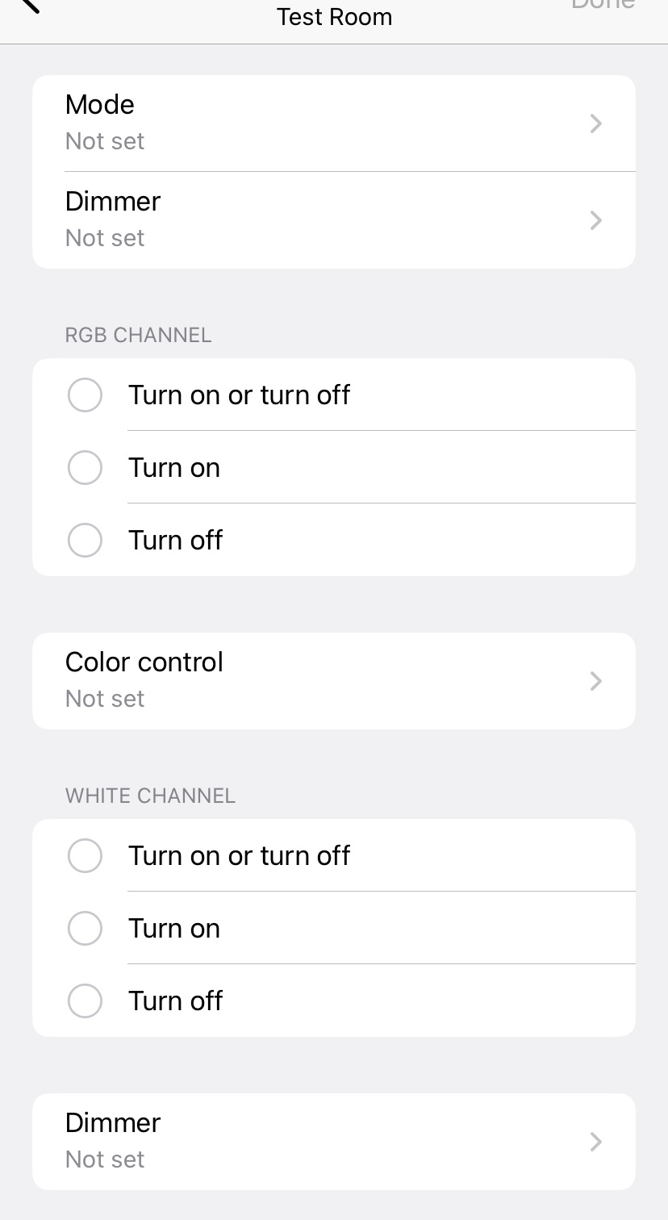The width and height of the screenshot is (668, 1220).
Task: Tap chevron next to top Dimmer
Action: 595,220
